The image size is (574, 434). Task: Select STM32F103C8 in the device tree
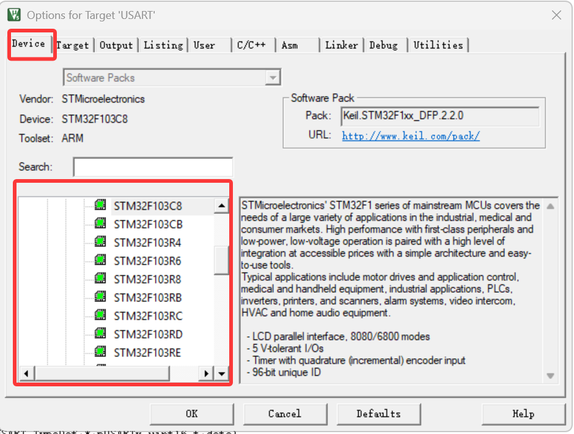147,206
